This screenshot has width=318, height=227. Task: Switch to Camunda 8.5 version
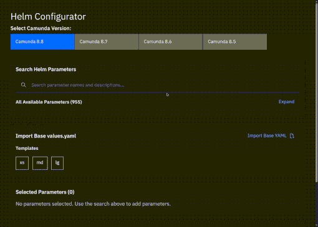click(x=235, y=42)
